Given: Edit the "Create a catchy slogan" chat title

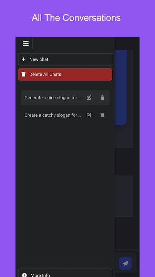Looking at the screenshot, I should click(89, 115).
